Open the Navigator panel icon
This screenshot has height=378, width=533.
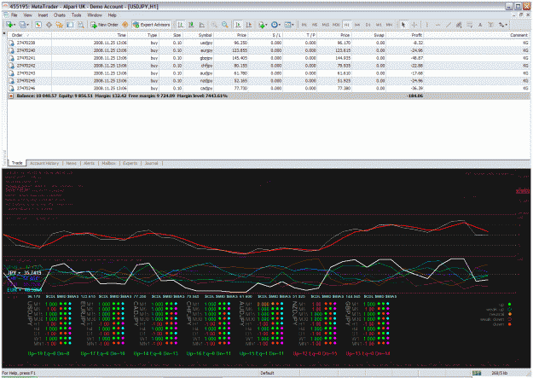tap(60, 25)
